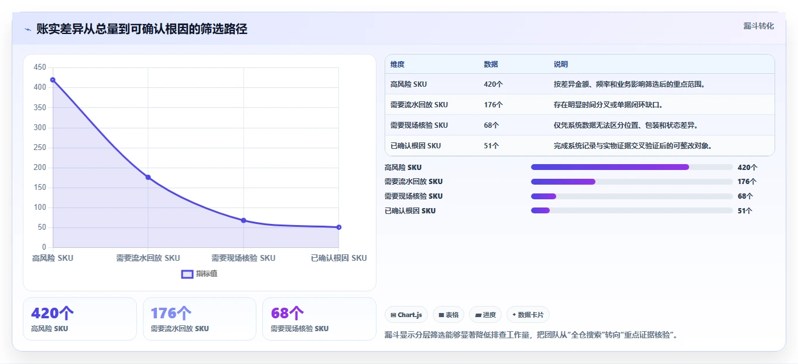Click the 进度 tag
The width and height of the screenshot is (798, 364).
(x=485, y=315)
